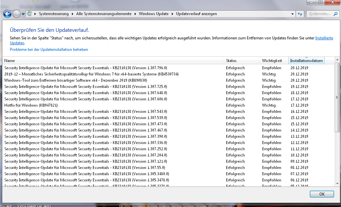Image resolution: width=341 pixels, height=207 pixels.
Task: Click date 14.12.2019 cell
Action: (x=299, y=130)
